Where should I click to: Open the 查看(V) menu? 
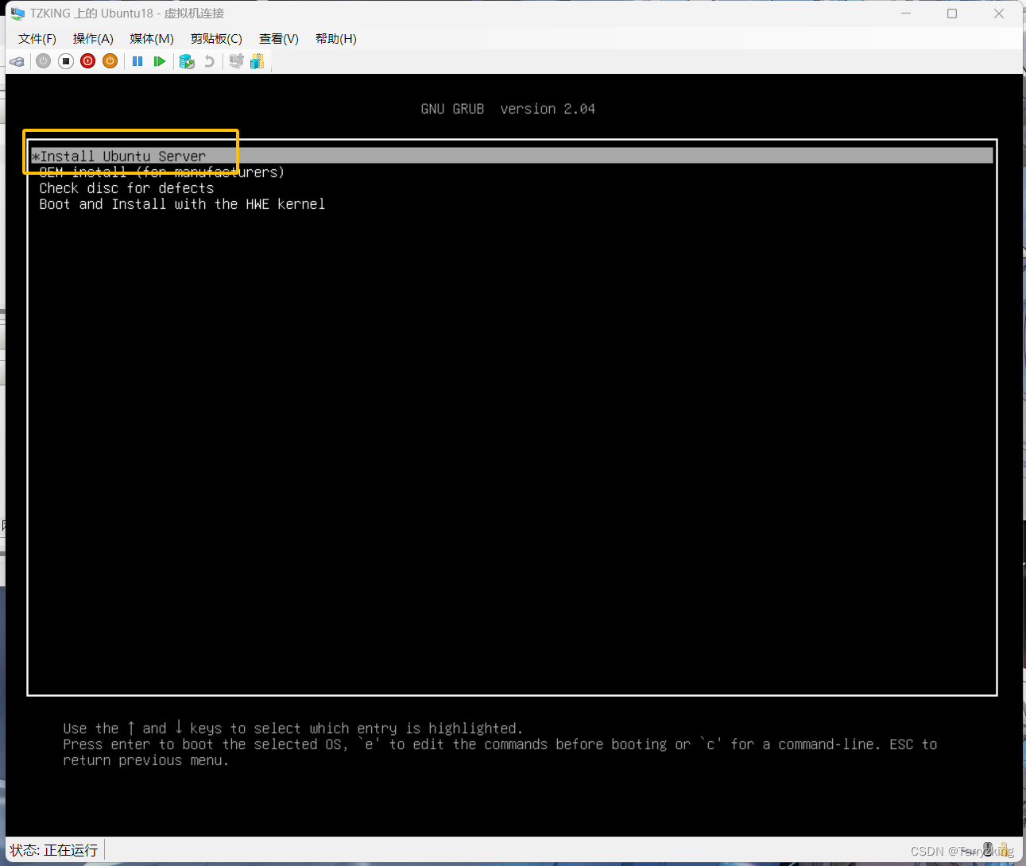279,39
